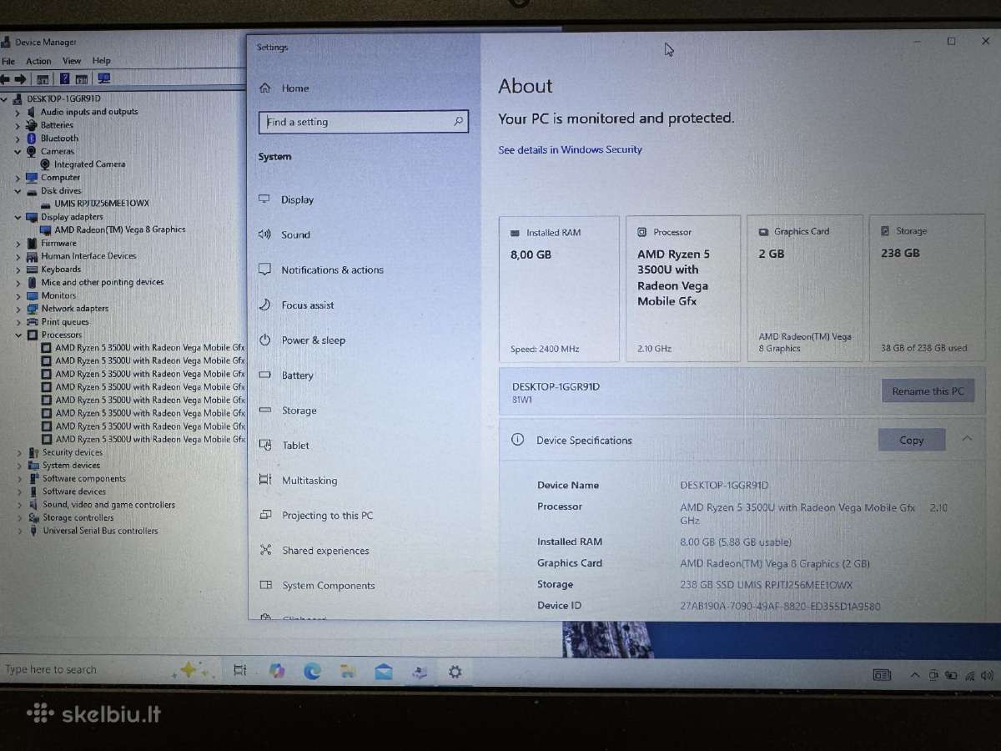1001x751 pixels.
Task: Click Graphics Card 2 GB info card
Action: [805, 288]
